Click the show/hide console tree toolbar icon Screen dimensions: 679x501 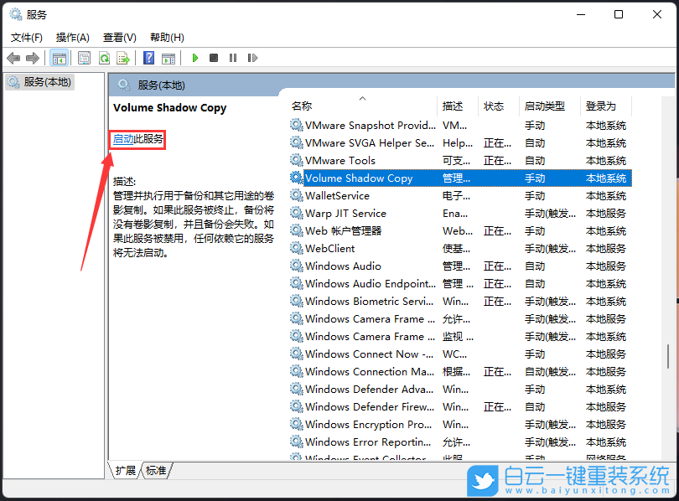click(59, 58)
